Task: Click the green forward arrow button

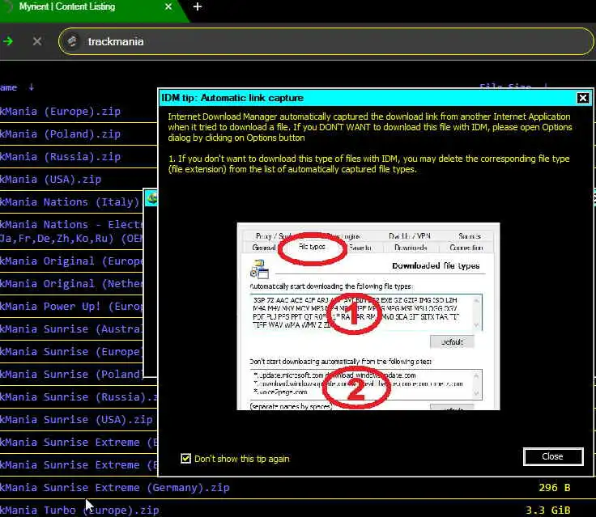Action: pyautogui.click(x=8, y=41)
